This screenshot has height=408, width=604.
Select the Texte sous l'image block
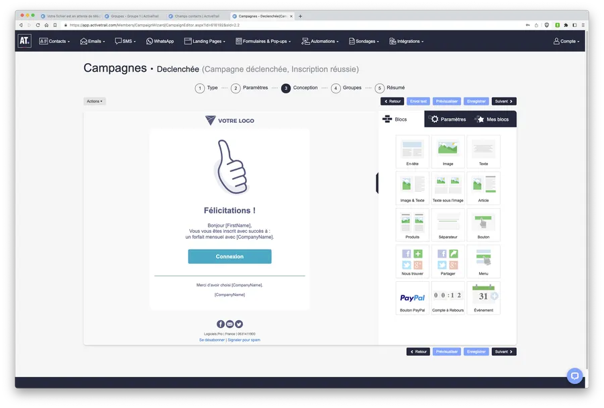point(448,189)
